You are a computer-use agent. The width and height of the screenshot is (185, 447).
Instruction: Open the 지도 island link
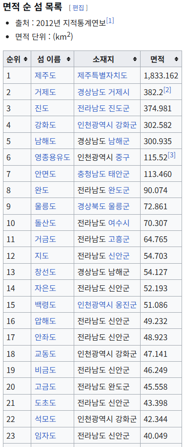click(x=41, y=256)
